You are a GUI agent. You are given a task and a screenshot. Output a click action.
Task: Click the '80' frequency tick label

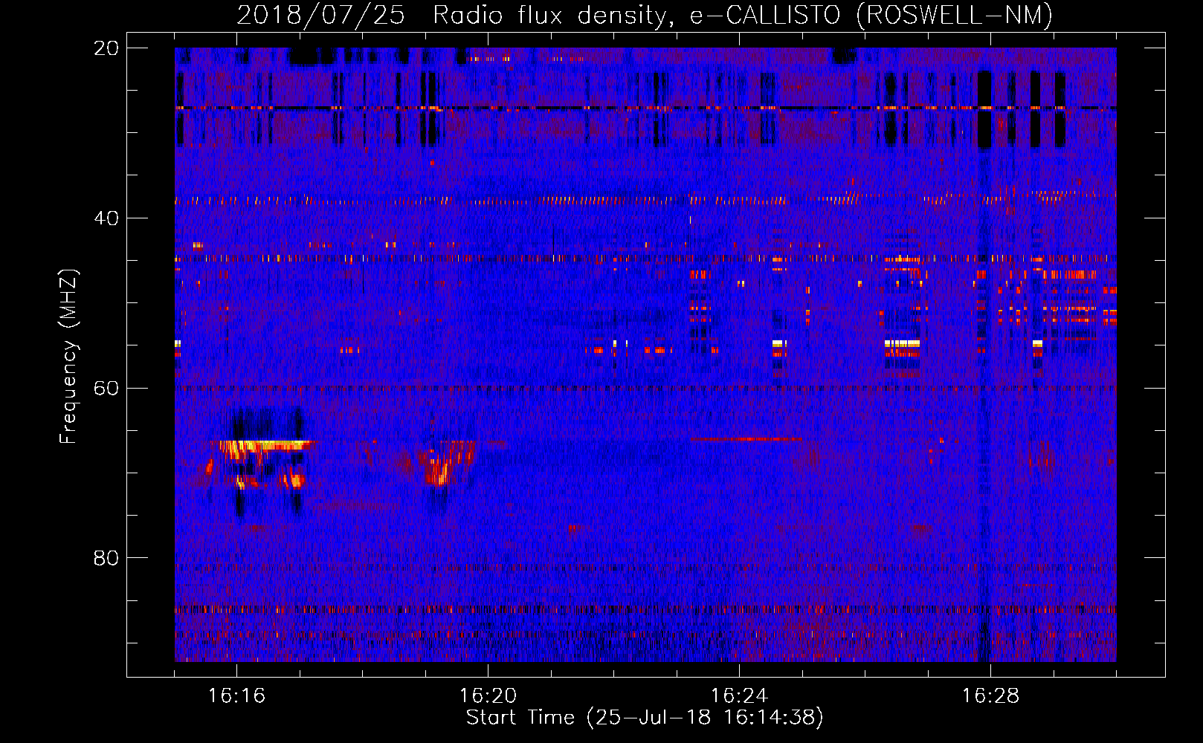tap(106, 558)
